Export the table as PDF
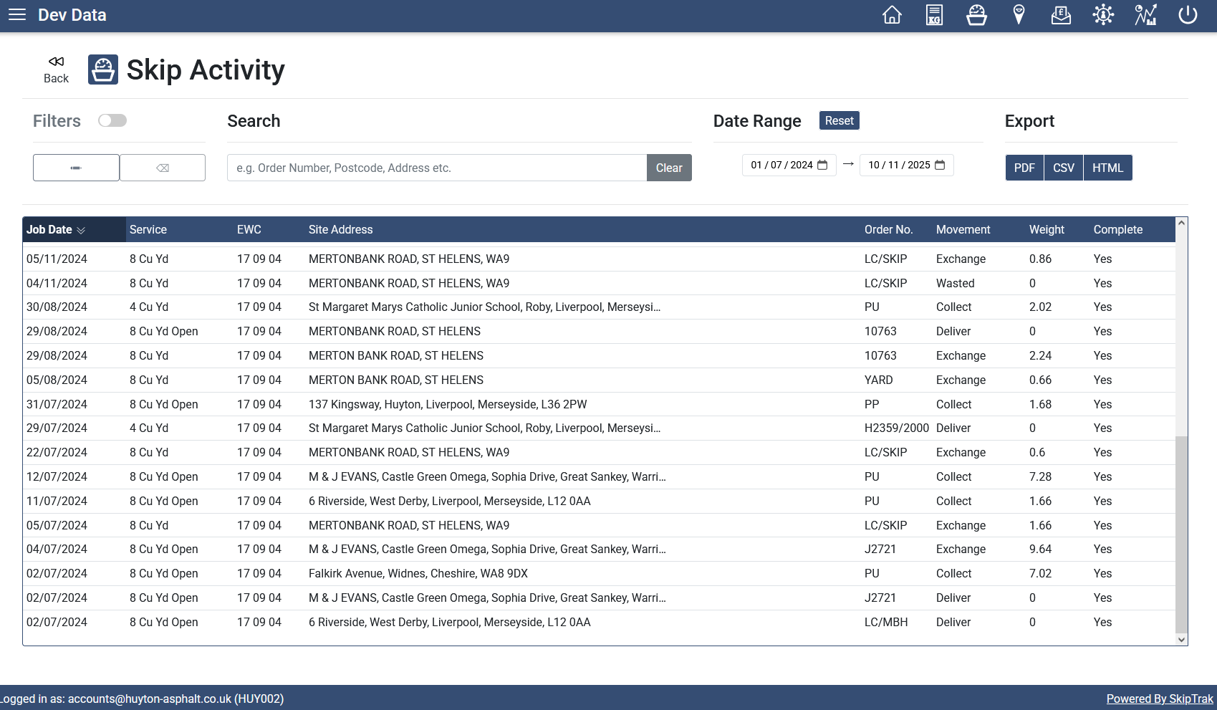This screenshot has height=710, width=1217. click(1024, 168)
